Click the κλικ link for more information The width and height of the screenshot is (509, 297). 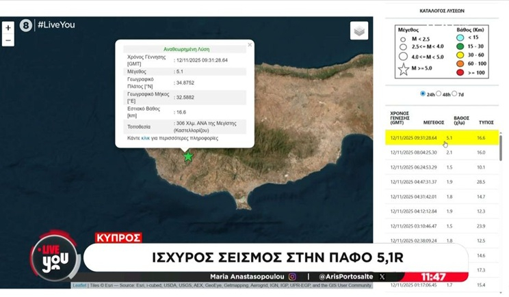point(145,138)
